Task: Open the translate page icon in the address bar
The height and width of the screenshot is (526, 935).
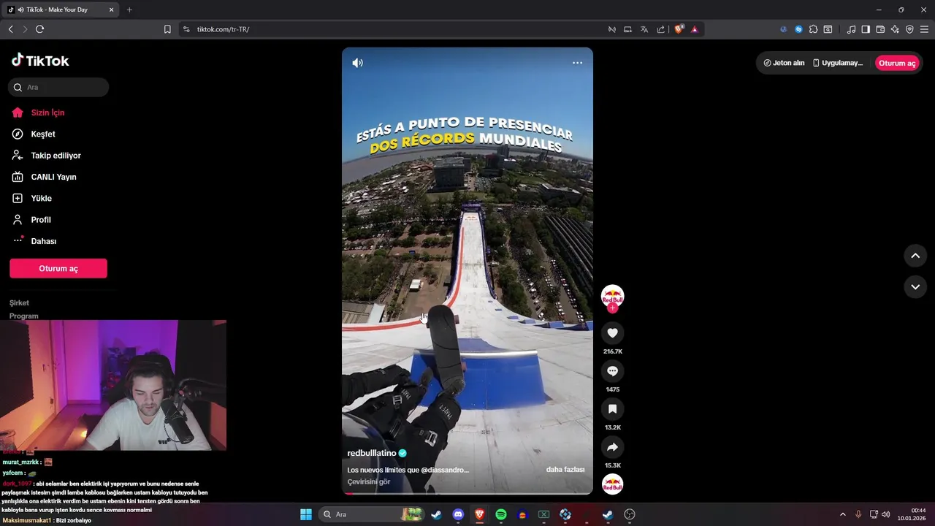Action: (644, 29)
